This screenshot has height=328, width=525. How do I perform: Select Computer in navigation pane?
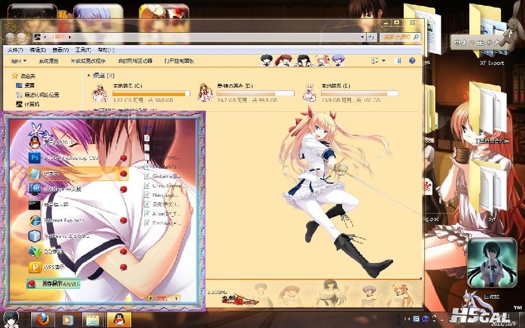click(x=28, y=104)
